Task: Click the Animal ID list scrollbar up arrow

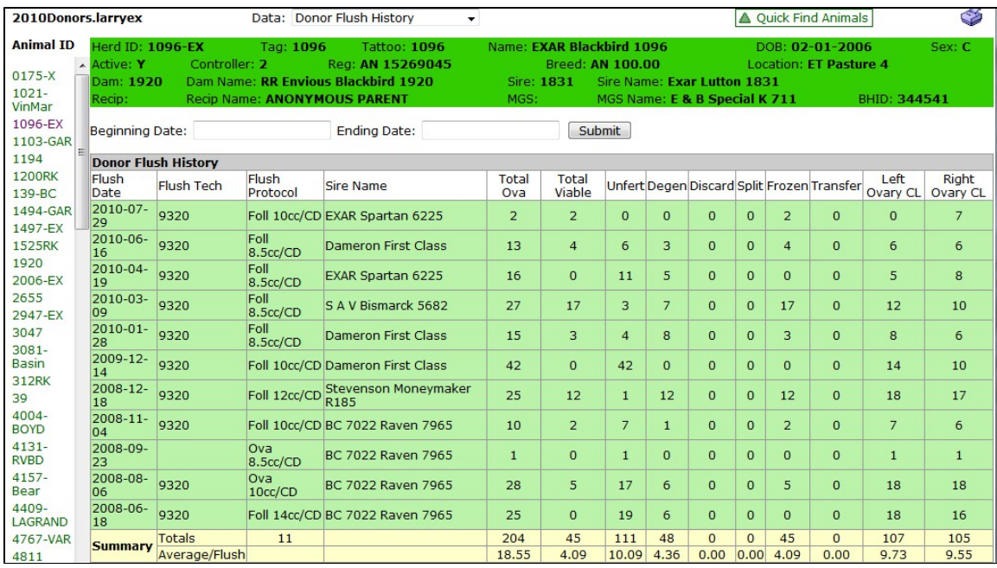Action: pos(82,67)
